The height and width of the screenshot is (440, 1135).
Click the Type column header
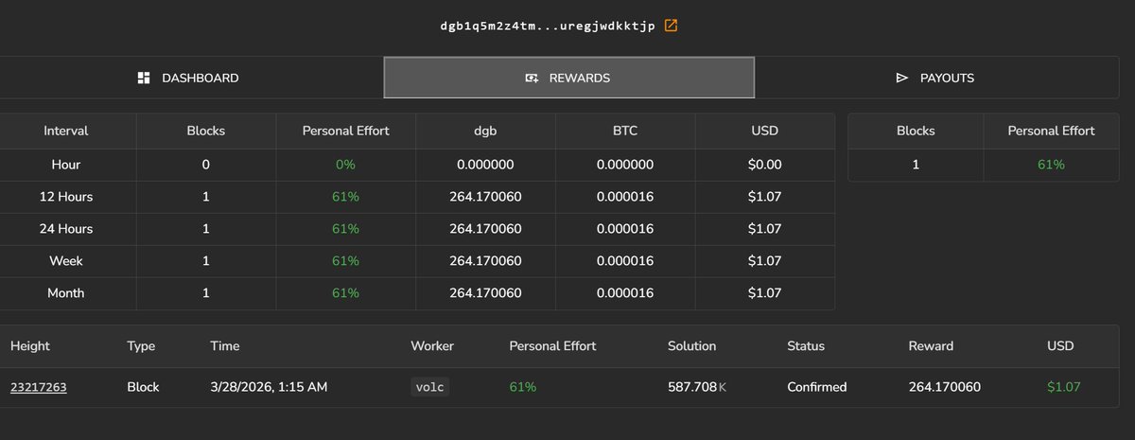pyautogui.click(x=140, y=346)
